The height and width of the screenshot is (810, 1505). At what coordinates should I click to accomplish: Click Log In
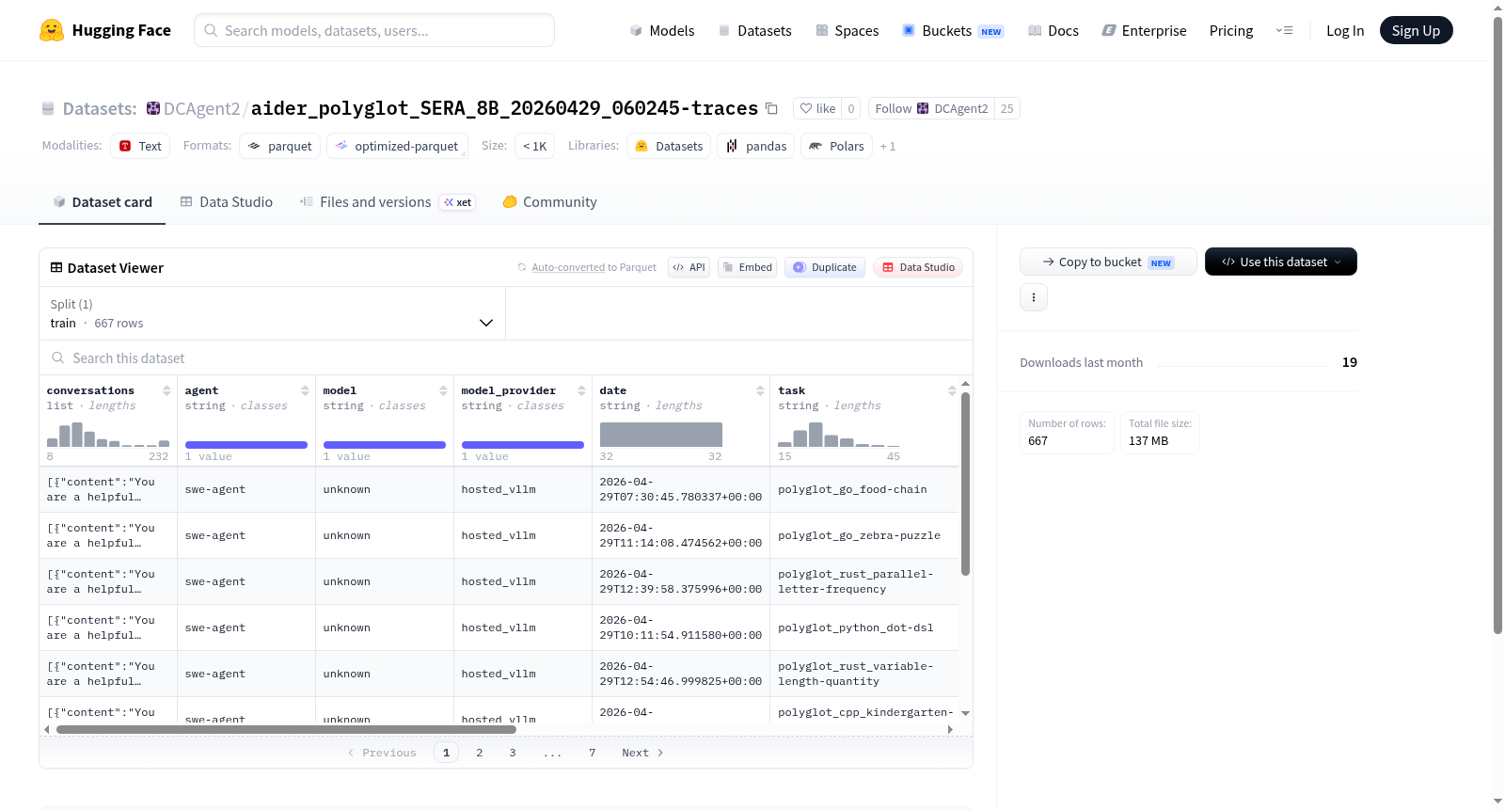[1345, 30]
